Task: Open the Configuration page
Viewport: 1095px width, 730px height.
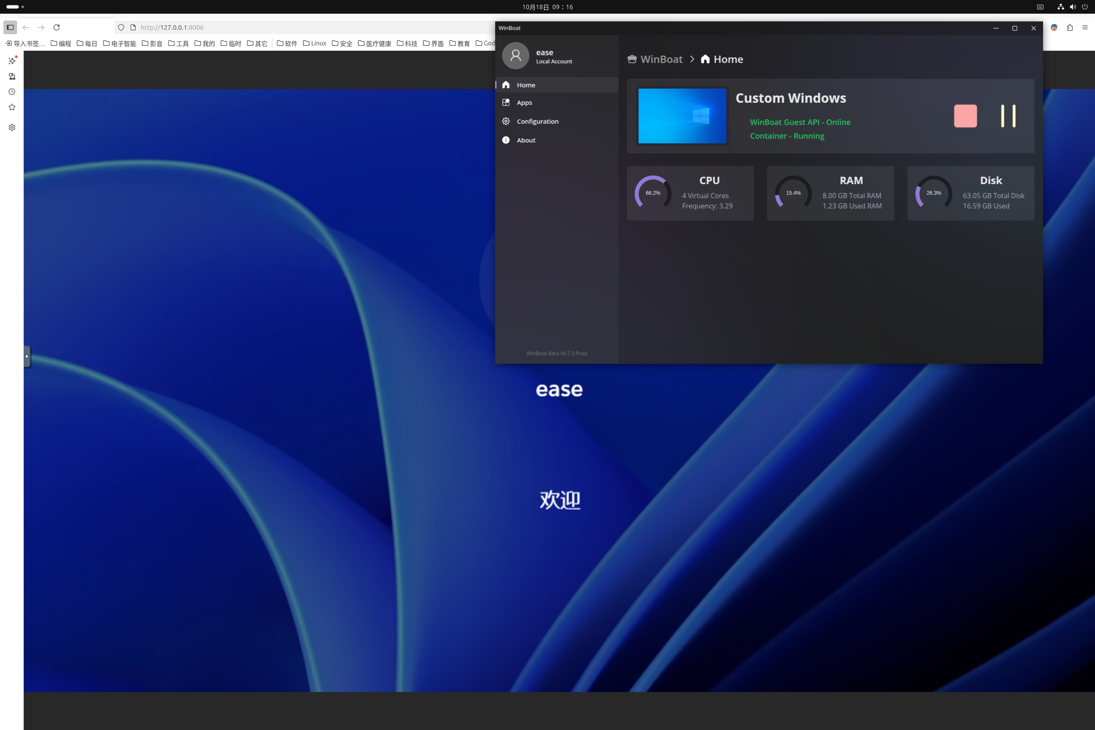Action: tap(537, 121)
